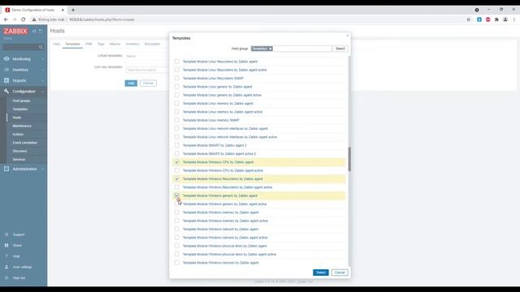Reload the page with browser refresh icon

(24, 19)
